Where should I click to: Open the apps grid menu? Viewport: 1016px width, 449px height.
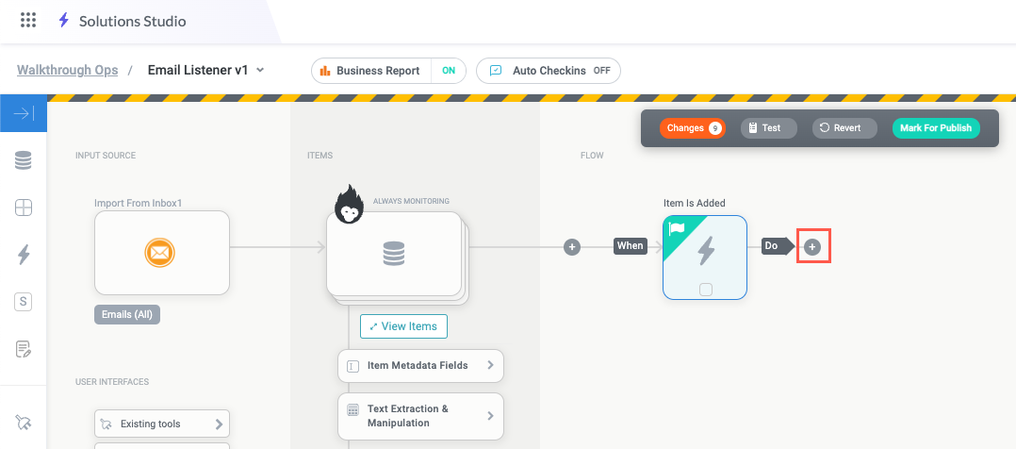tap(28, 20)
